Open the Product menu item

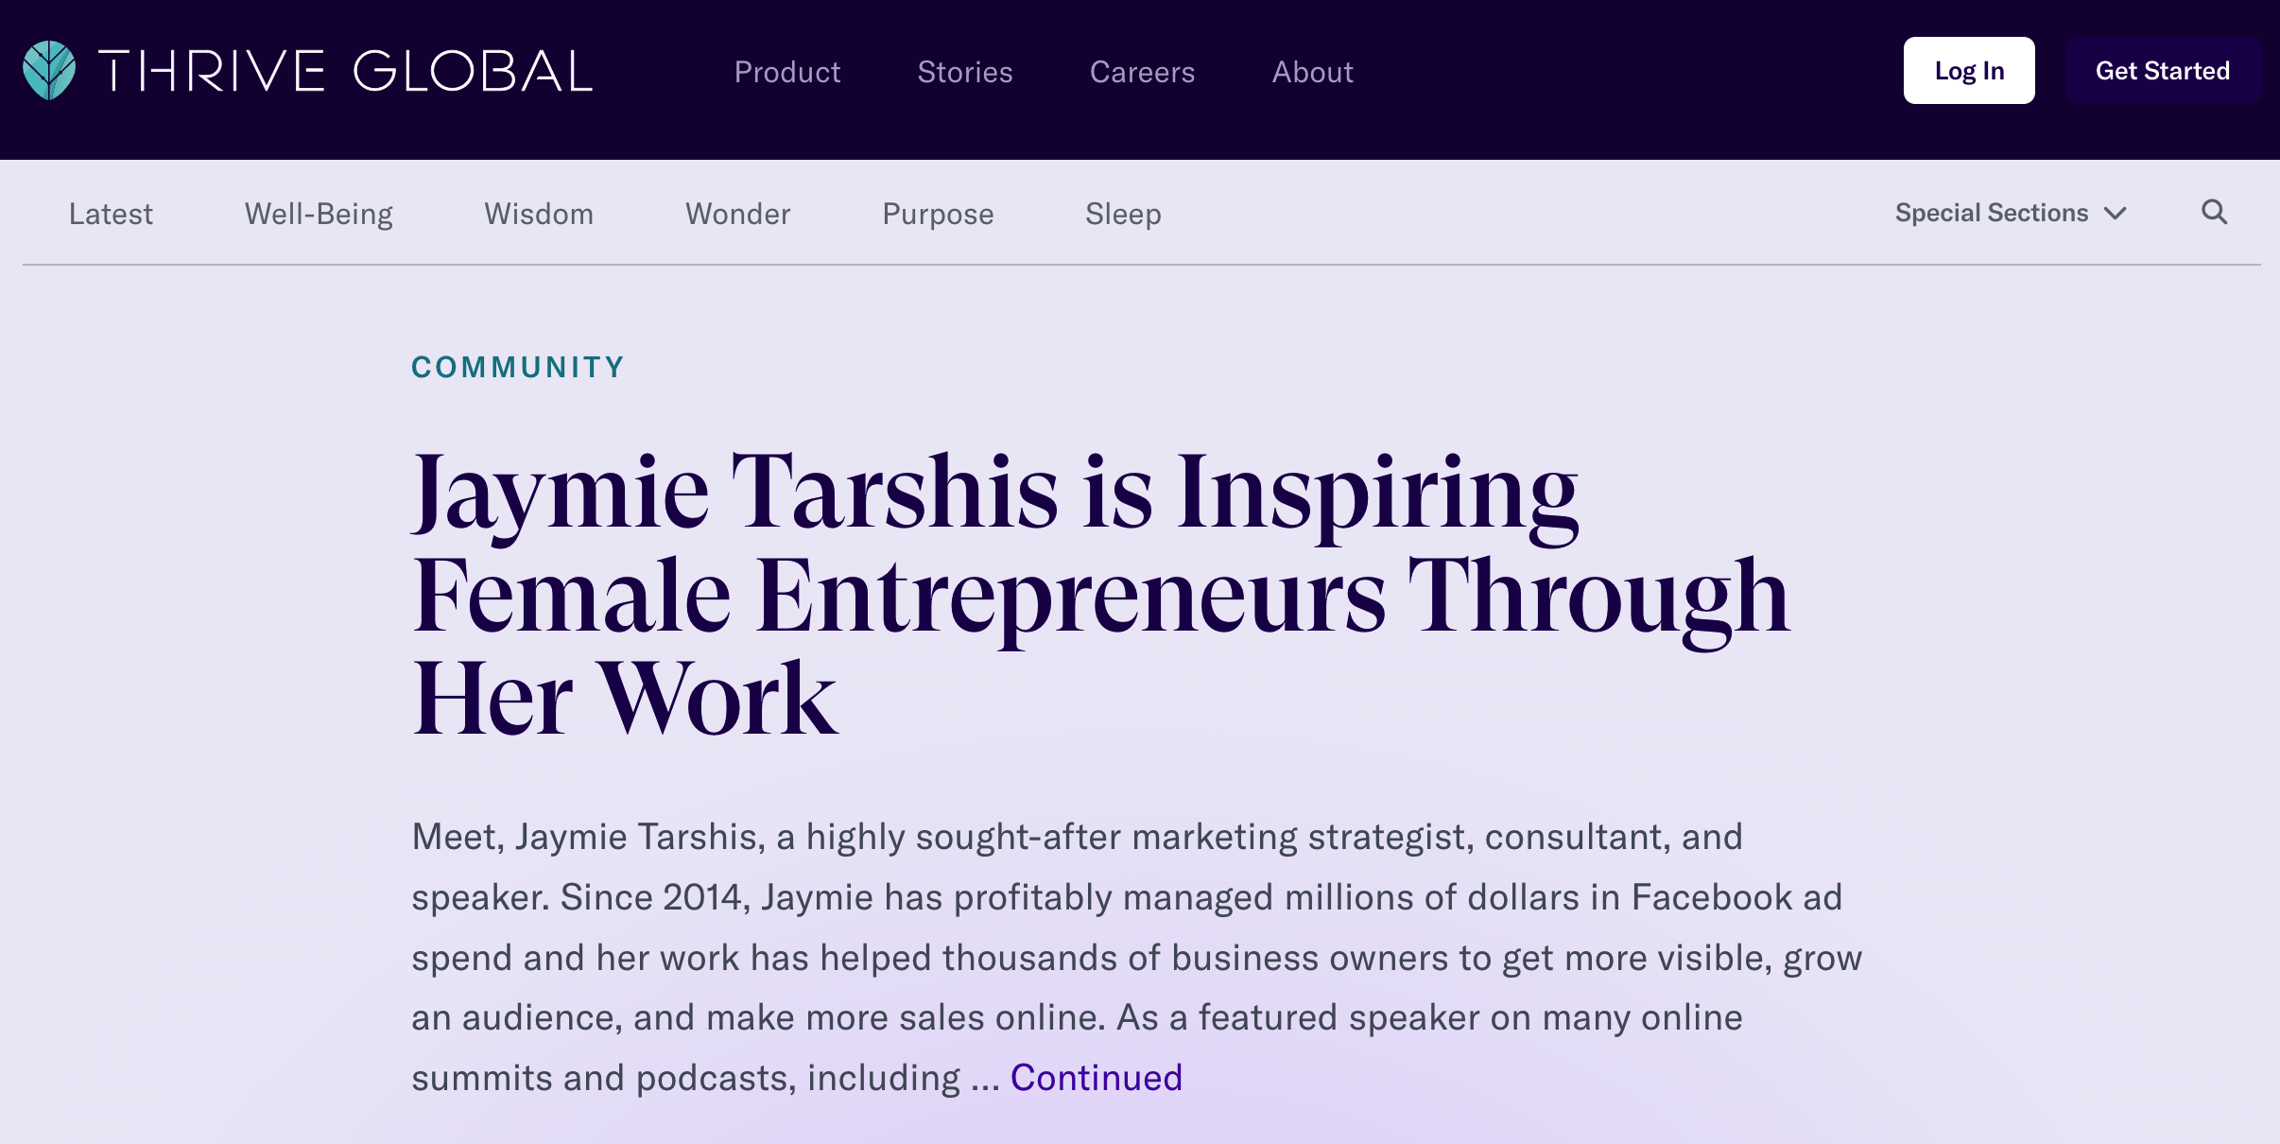click(x=786, y=72)
